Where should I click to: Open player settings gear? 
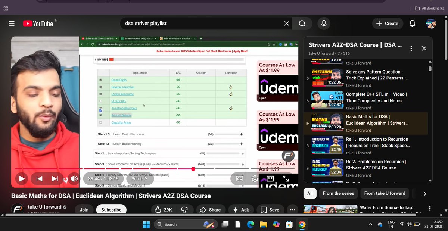pos(255,179)
